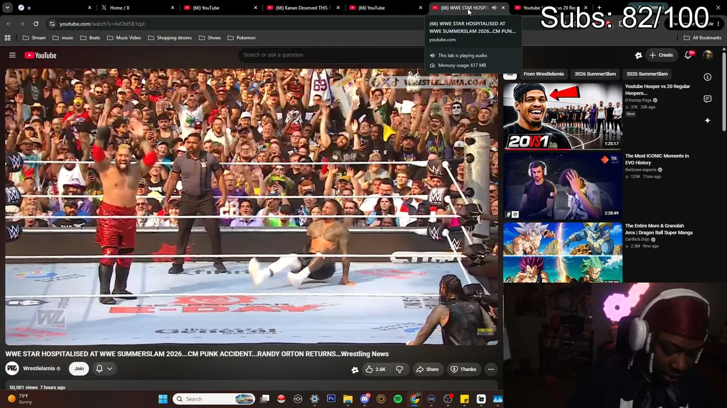Open the comments panel icon in the side rail
This screenshot has height=408, width=727.
(708, 99)
